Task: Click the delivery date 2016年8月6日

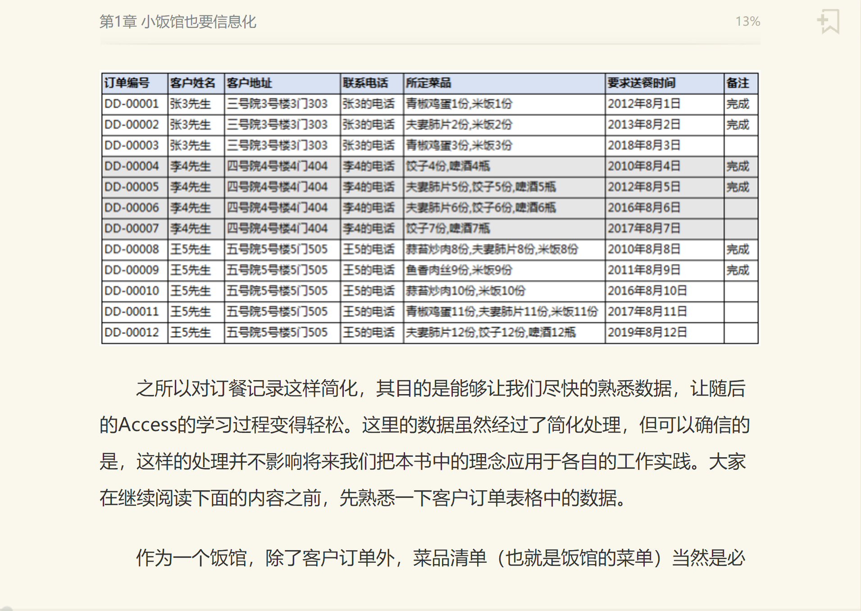Action: point(644,207)
